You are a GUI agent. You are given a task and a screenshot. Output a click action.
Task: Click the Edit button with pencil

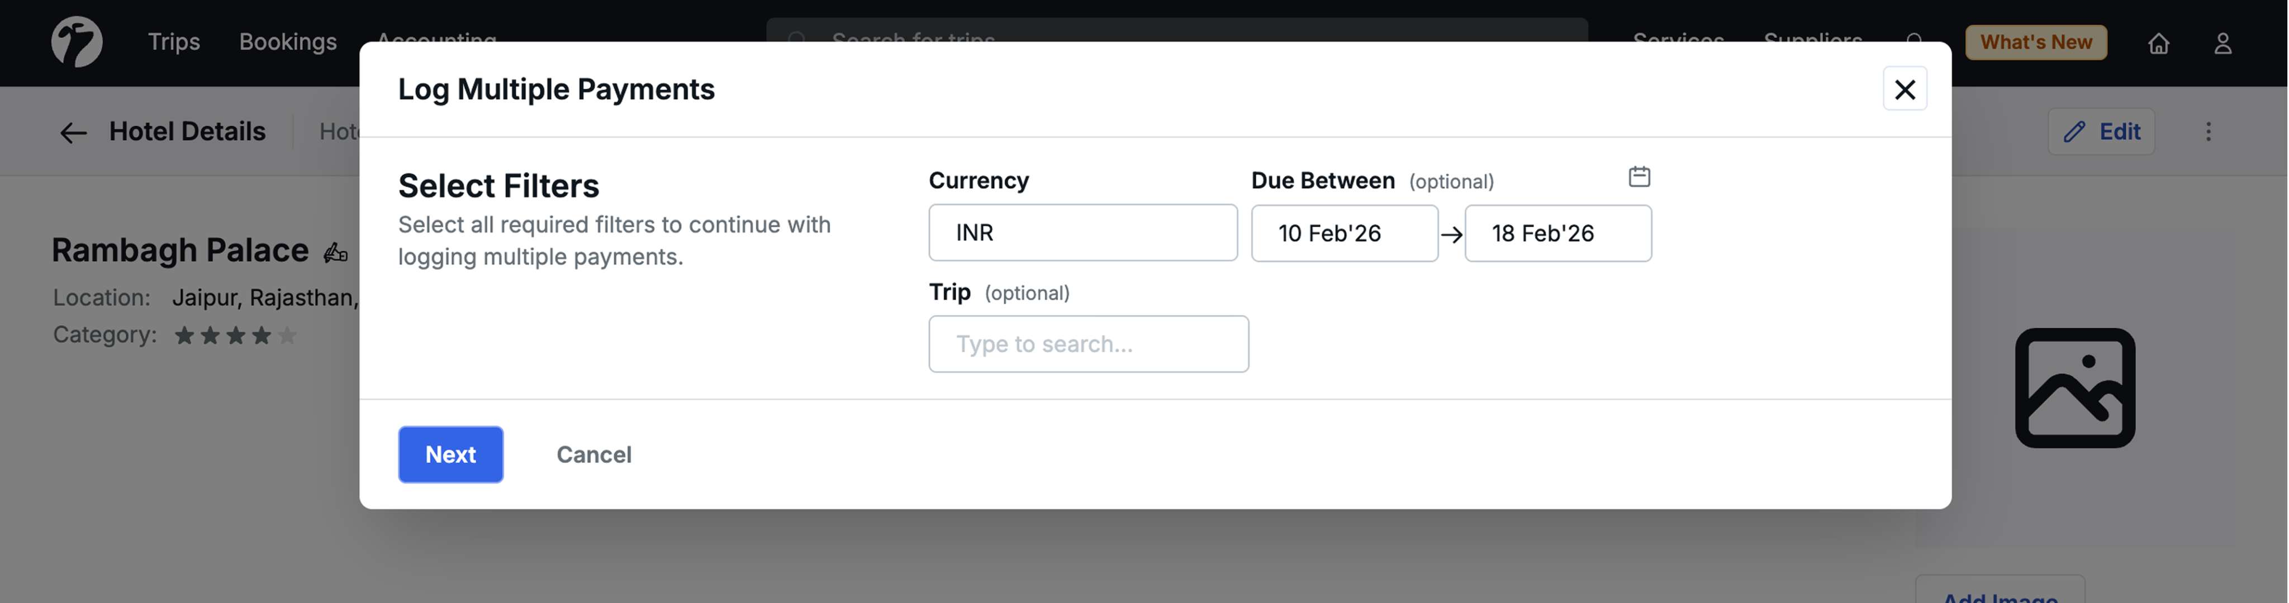tap(2101, 131)
